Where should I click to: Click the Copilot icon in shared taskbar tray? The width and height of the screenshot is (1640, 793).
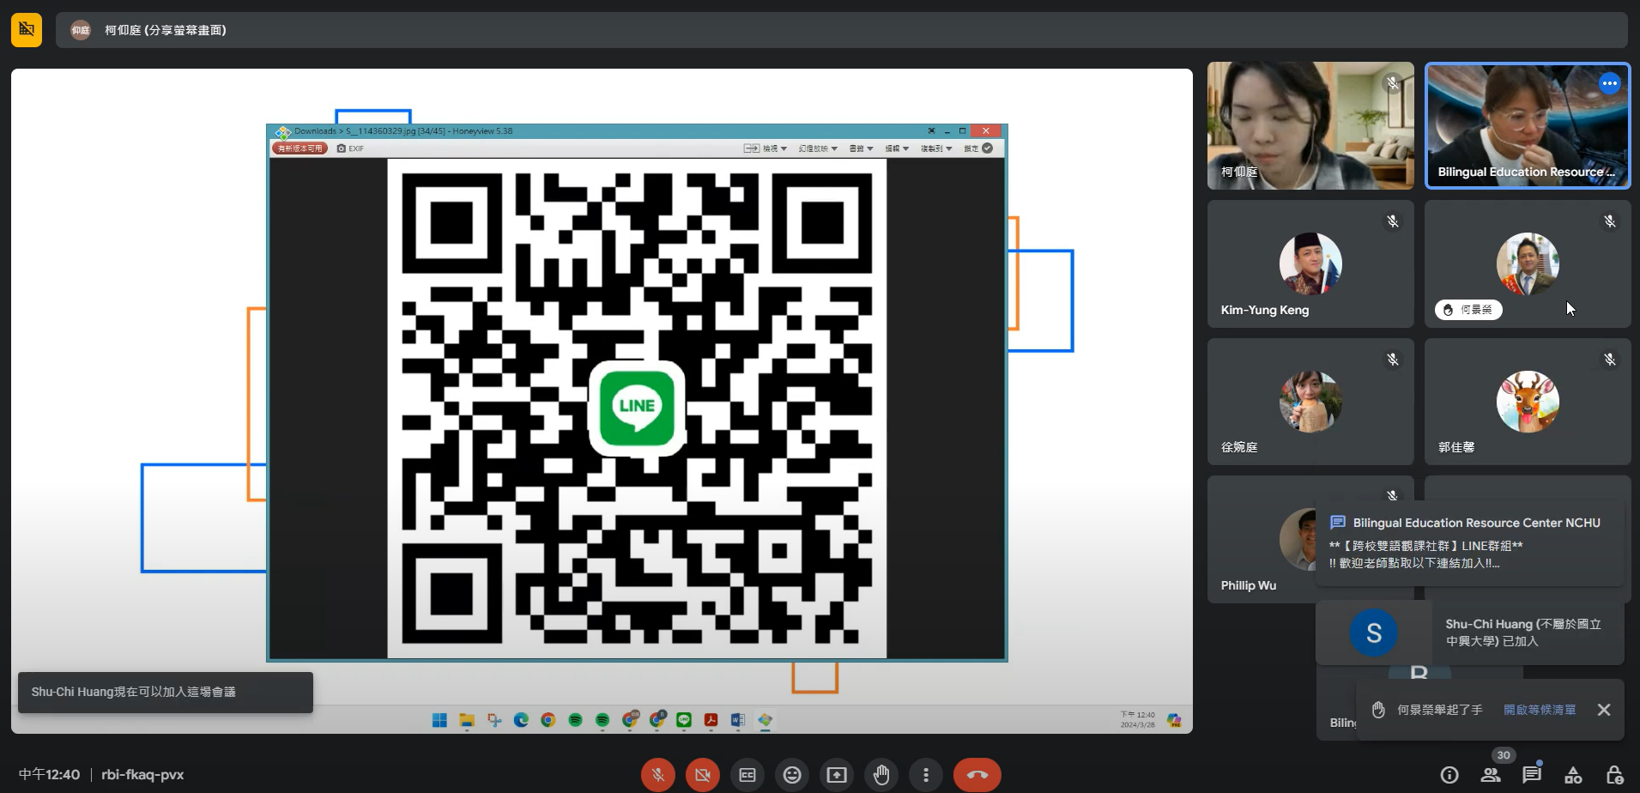(x=1174, y=720)
